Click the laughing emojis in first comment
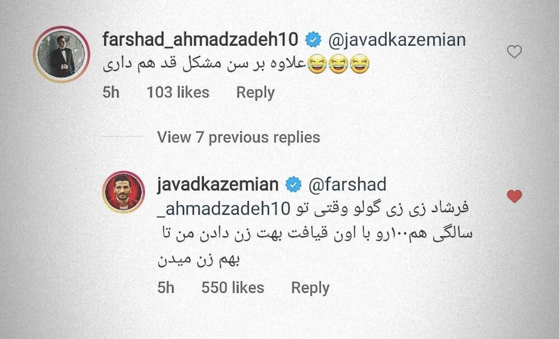 (x=338, y=64)
